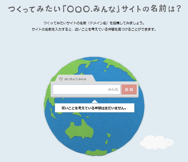
Task: Click the 近いことを考えている仲間 message box
Action: [94, 108]
